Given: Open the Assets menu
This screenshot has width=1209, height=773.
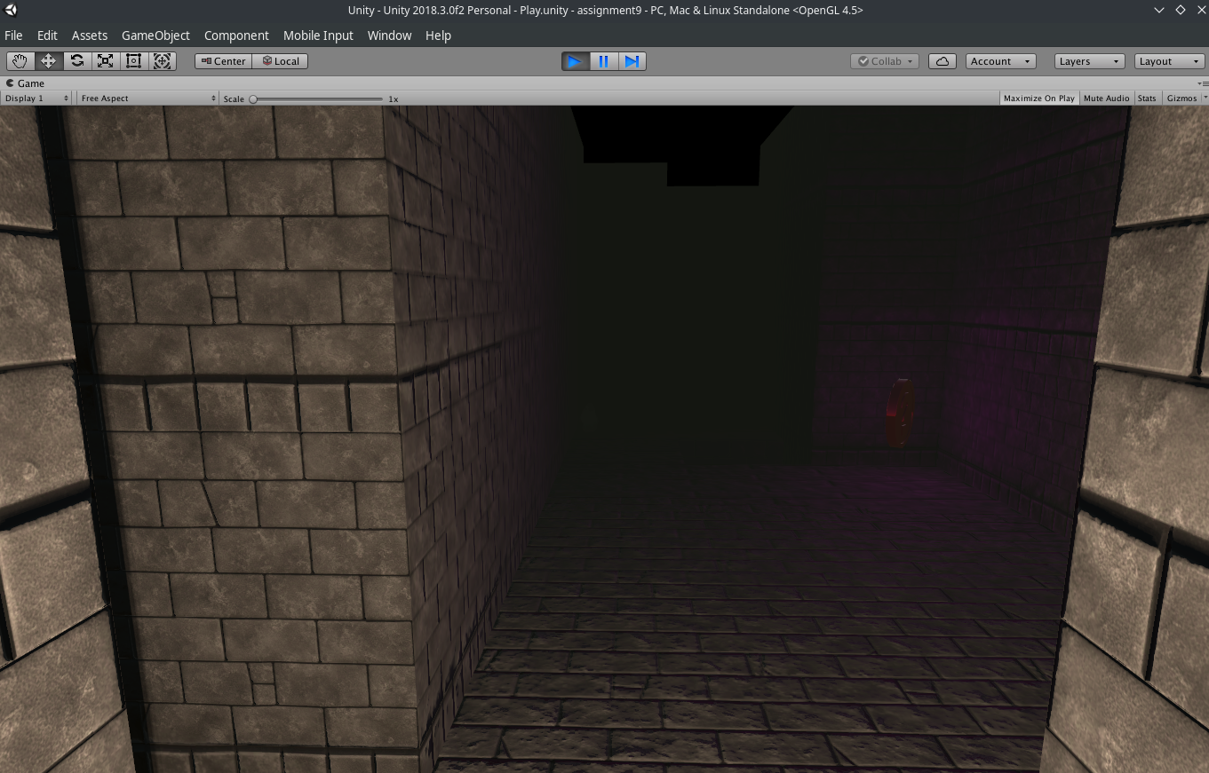Looking at the screenshot, I should tap(90, 35).
